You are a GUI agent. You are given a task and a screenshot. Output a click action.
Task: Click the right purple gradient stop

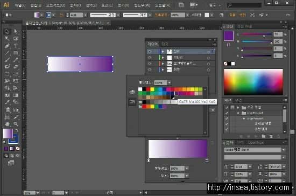coord(207,160)
